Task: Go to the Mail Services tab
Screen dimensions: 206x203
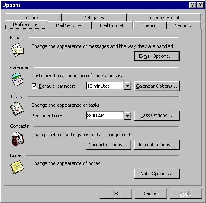Action: point(70,25)
